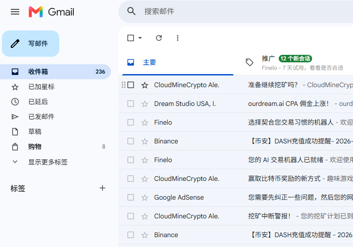Open the 已发邮件 folder
The height and width of the screenshot is (247, 353).
(x=55, y=117)
